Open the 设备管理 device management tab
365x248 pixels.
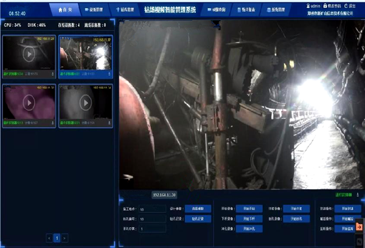pyautogui.click(x=96, y=10)
